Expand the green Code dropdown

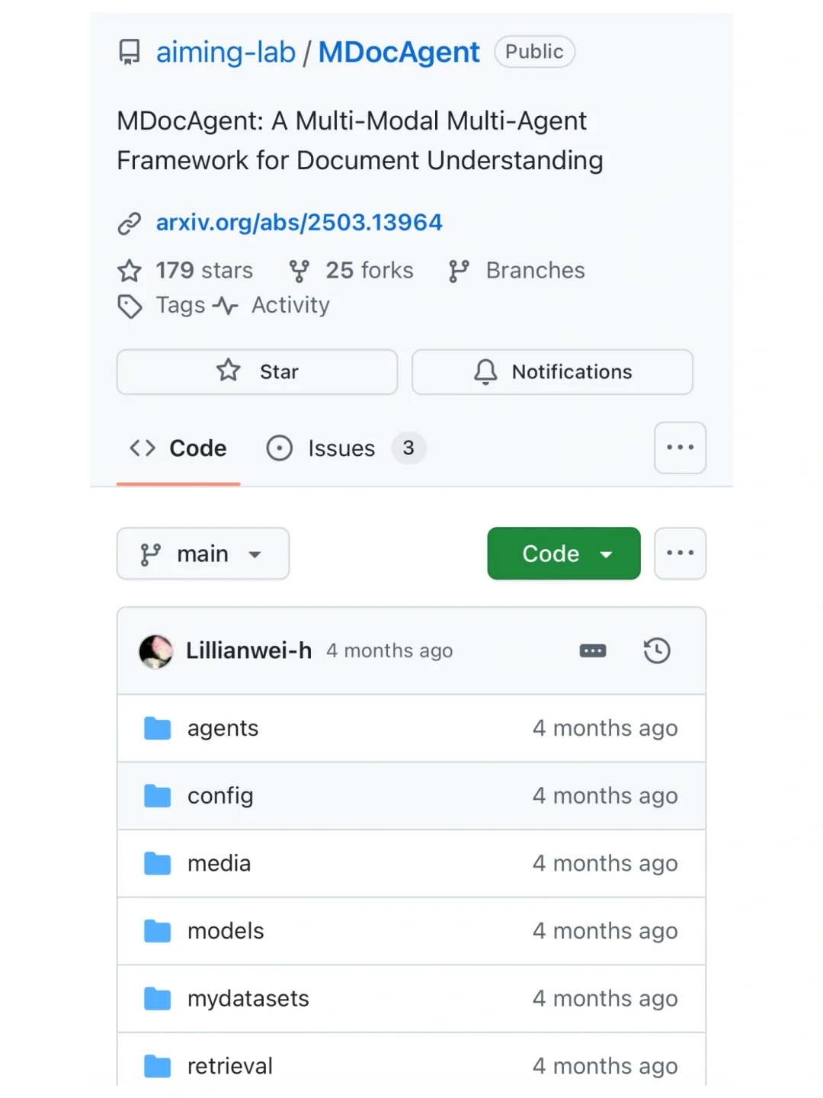tap(563, 554)
